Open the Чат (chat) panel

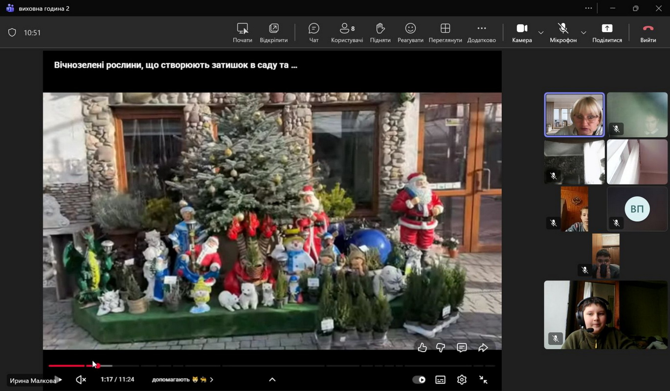click(x=313, y=32)
